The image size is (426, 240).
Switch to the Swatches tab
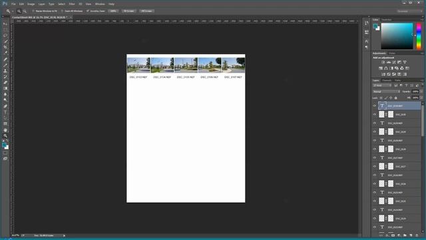click(x=387, y=20)
